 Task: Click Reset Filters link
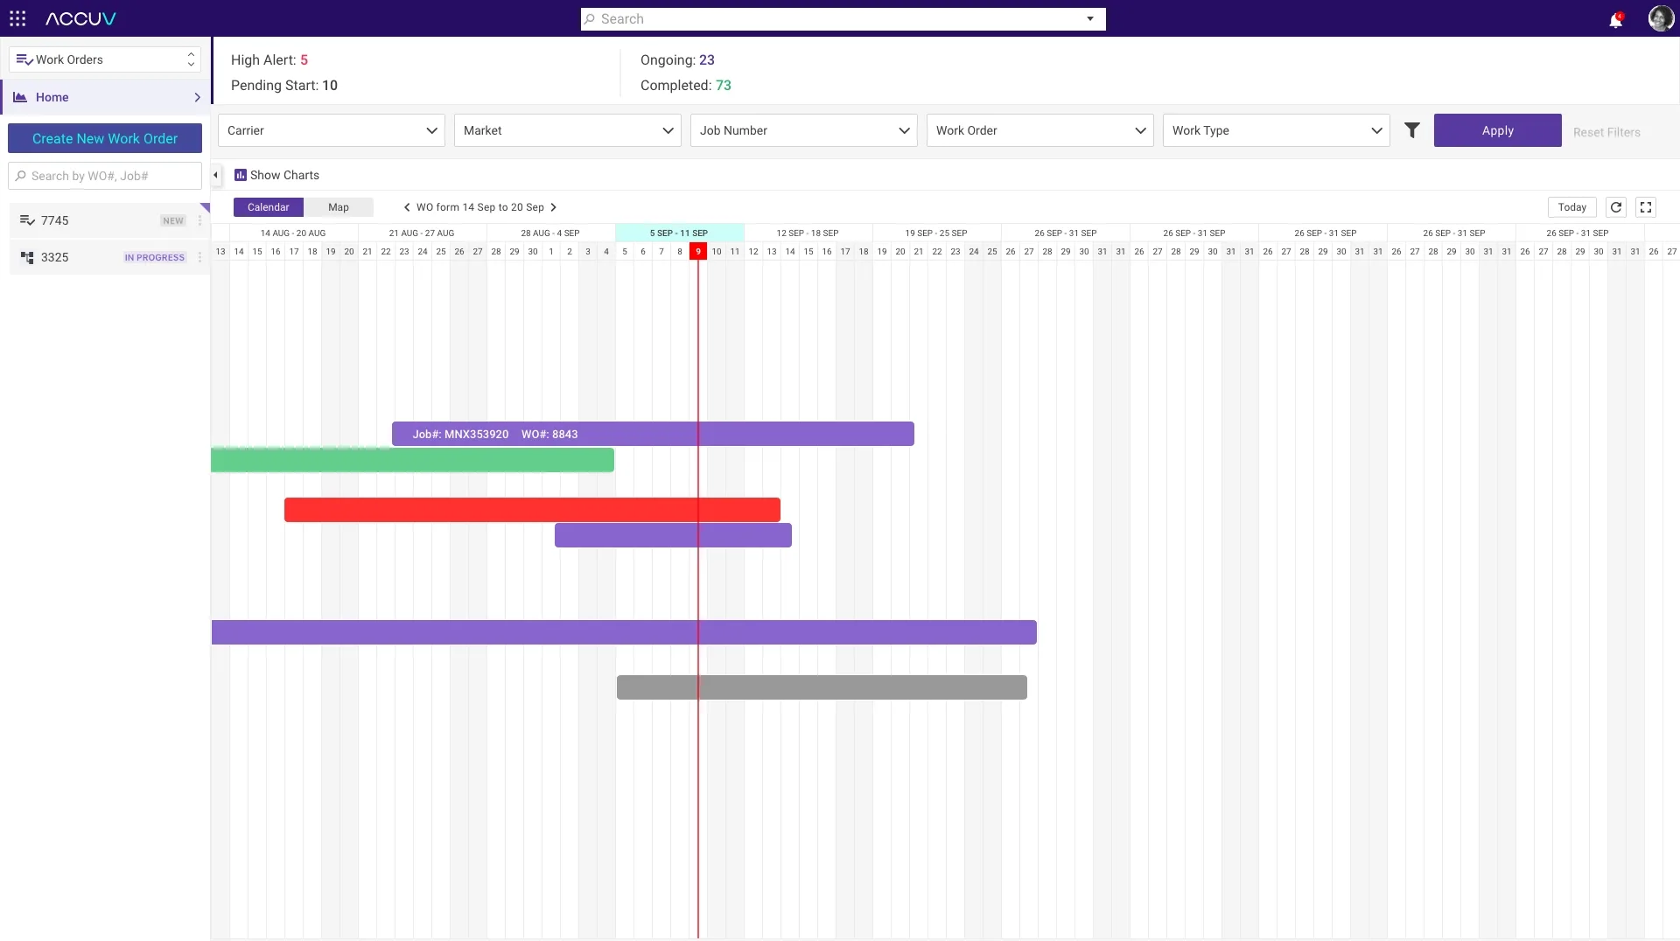point(1606,132)
